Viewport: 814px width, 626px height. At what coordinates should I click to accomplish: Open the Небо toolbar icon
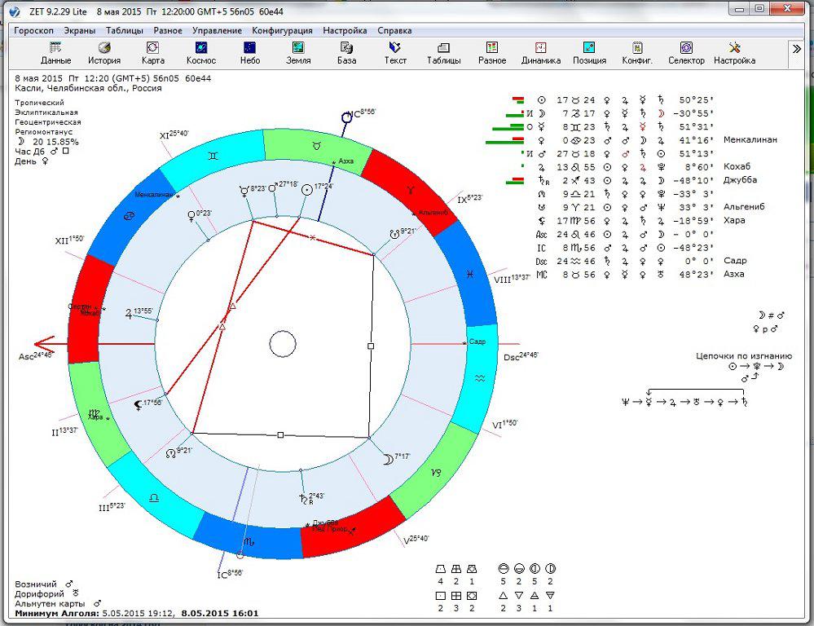pyautogui.click(x=249, y=54)
